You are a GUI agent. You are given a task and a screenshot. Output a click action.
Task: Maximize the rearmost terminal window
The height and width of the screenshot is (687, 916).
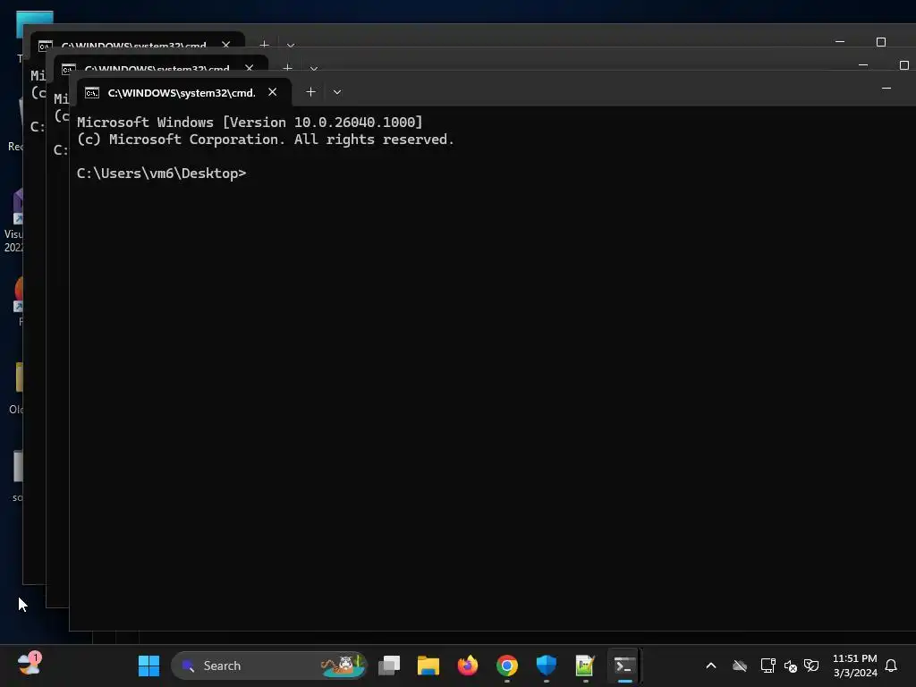coord(881,41)
